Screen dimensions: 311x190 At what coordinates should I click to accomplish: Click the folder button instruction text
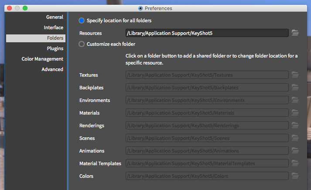pos(212,59)
